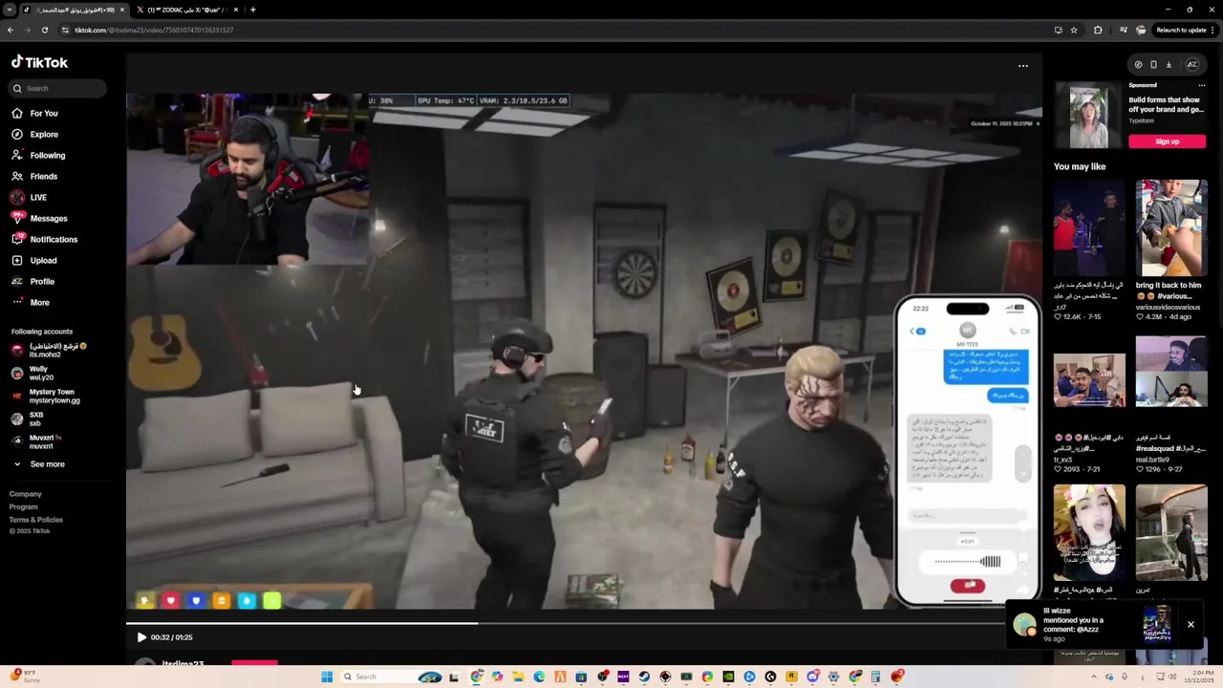Reload the page
1223x688 pixels.
point(44,30)
